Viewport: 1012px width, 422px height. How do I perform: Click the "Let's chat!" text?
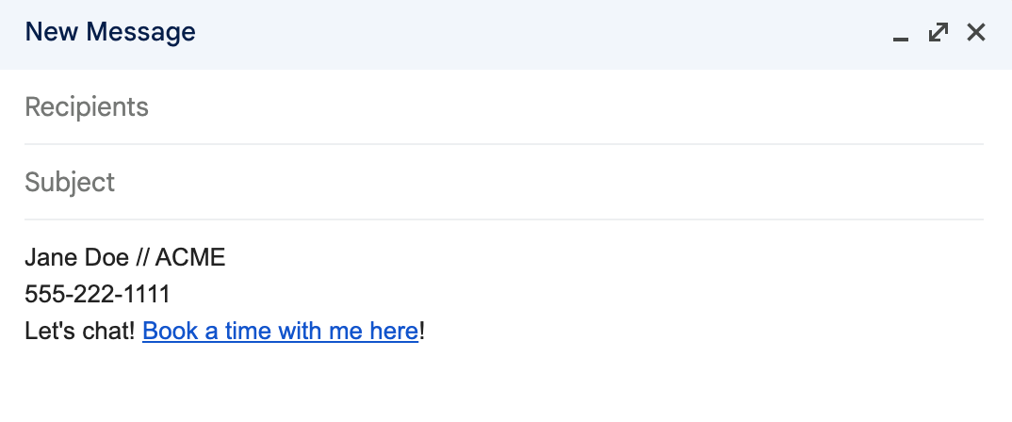point(79,331)
